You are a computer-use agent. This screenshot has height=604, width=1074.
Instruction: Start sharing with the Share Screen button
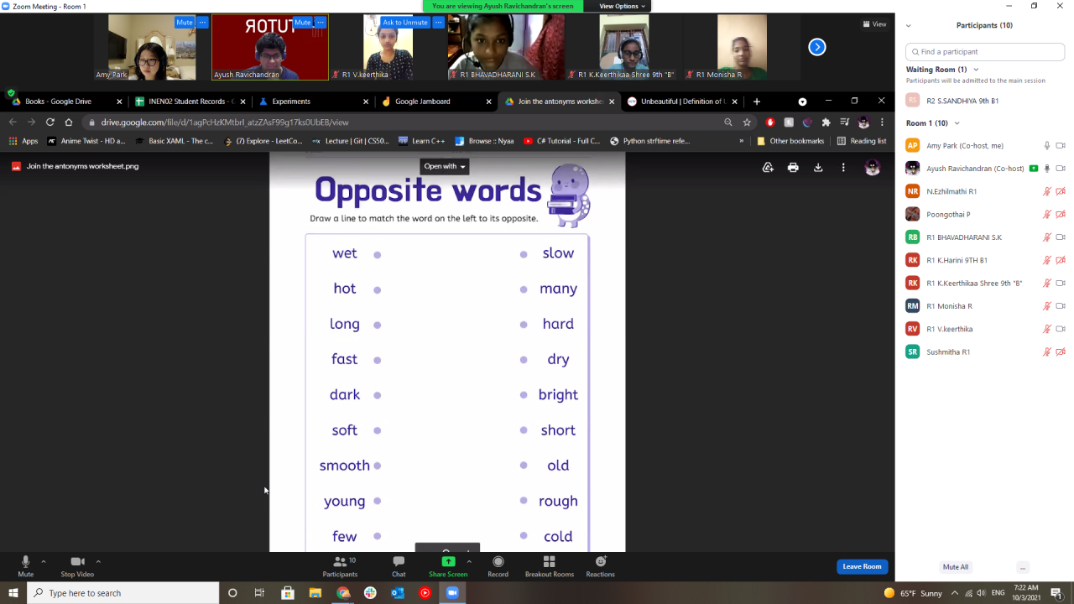[448, 566]
